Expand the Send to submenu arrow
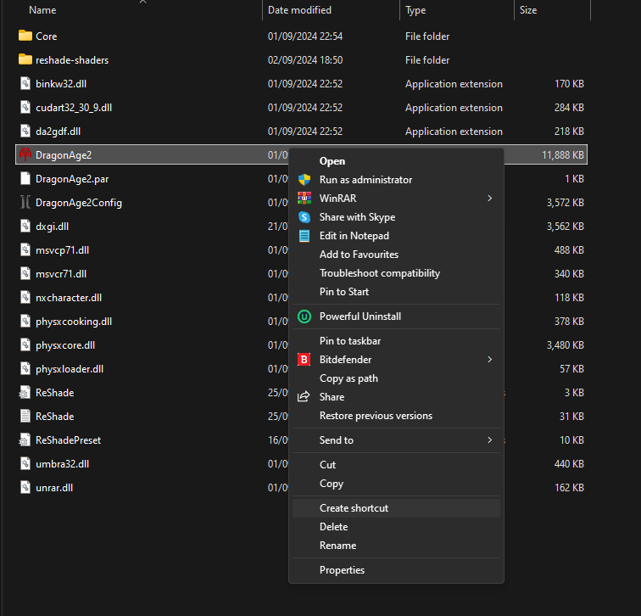This screenshot has height=616, width=641. tap(490, 440)
